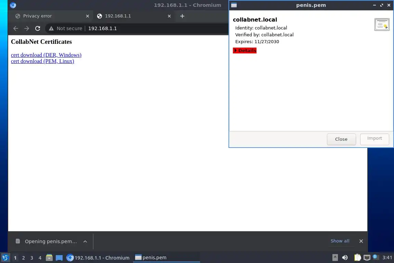
Task: Open the system start menu
Action: point(5,258)
